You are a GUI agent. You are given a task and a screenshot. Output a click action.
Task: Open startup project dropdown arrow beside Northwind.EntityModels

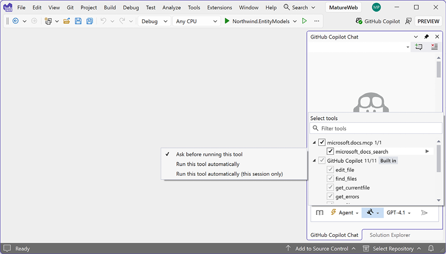coord(295,21)
